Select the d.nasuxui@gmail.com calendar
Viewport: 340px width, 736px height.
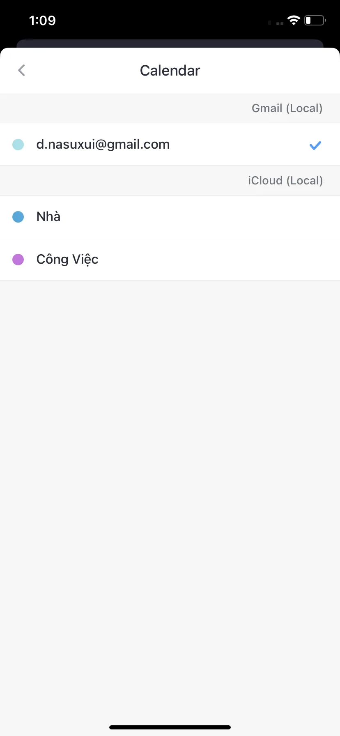coord(170,145)
